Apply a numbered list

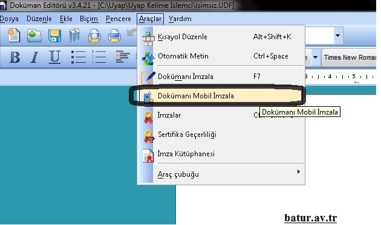point(99,57)
